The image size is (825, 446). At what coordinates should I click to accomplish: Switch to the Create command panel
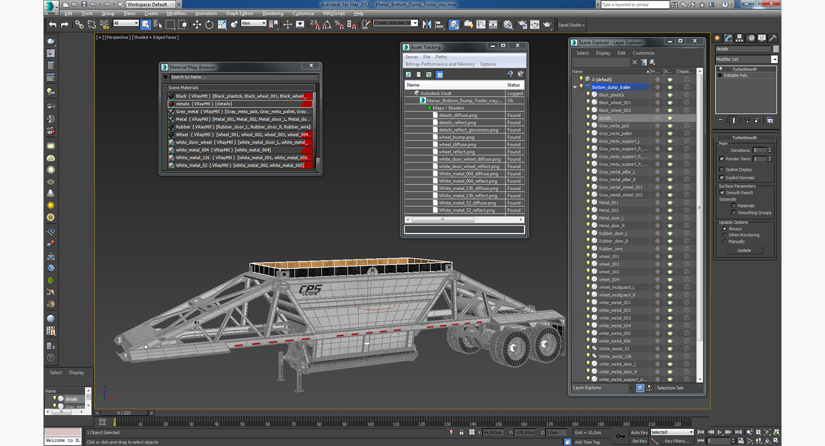[x=717, y=38]
